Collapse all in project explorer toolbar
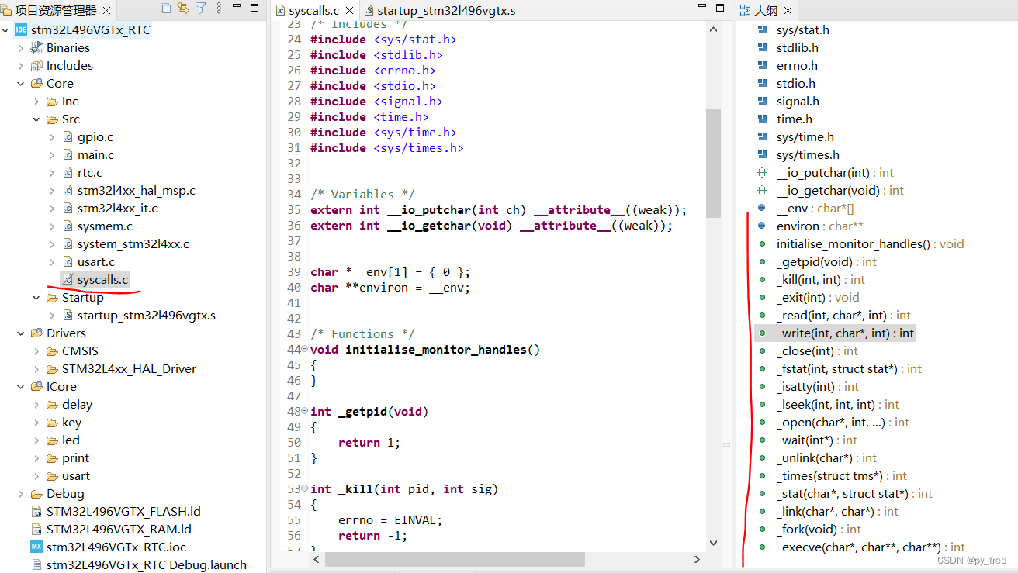 coord(166,9)
